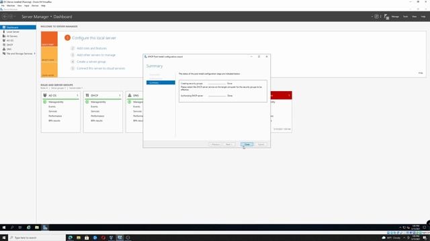Select the Summary step in DHCP wizard

tap(161, 82)
